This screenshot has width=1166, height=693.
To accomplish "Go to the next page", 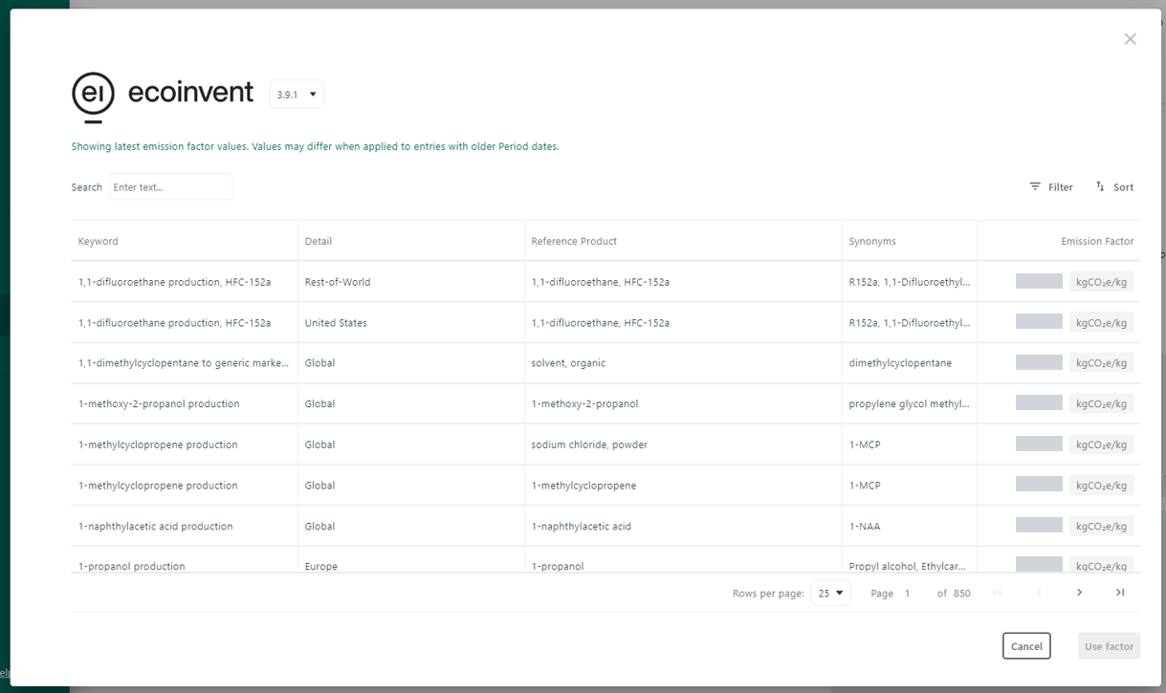I will point(1079,593).
